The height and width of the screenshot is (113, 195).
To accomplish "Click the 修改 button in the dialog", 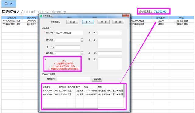I will (104, 22).
